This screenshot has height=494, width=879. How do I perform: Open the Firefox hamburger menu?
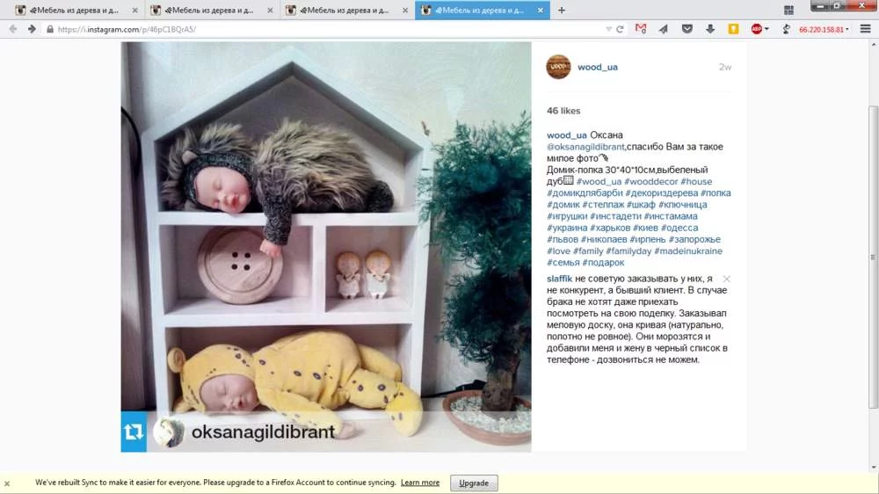(x=866, y=29)
